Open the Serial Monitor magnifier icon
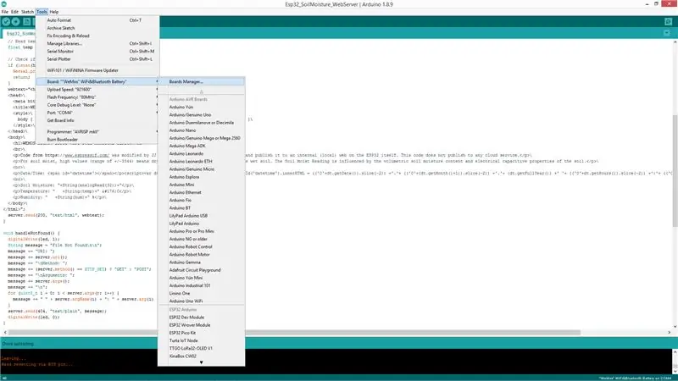This screenshot has width=678, height=381. (x=668, y=22)
